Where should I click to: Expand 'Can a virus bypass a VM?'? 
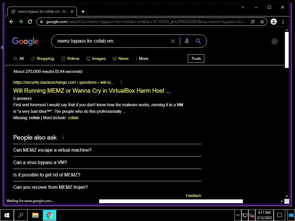point(107,163)
